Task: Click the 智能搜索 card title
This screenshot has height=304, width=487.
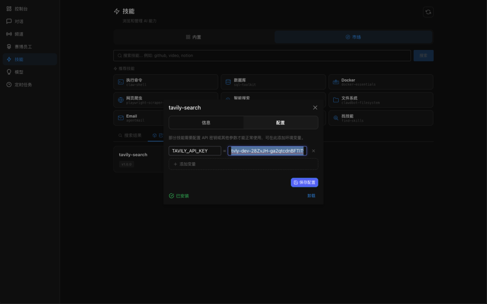Action: coord(242,98)
